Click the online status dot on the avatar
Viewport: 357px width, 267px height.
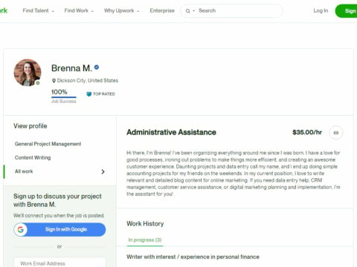point(38,83)
